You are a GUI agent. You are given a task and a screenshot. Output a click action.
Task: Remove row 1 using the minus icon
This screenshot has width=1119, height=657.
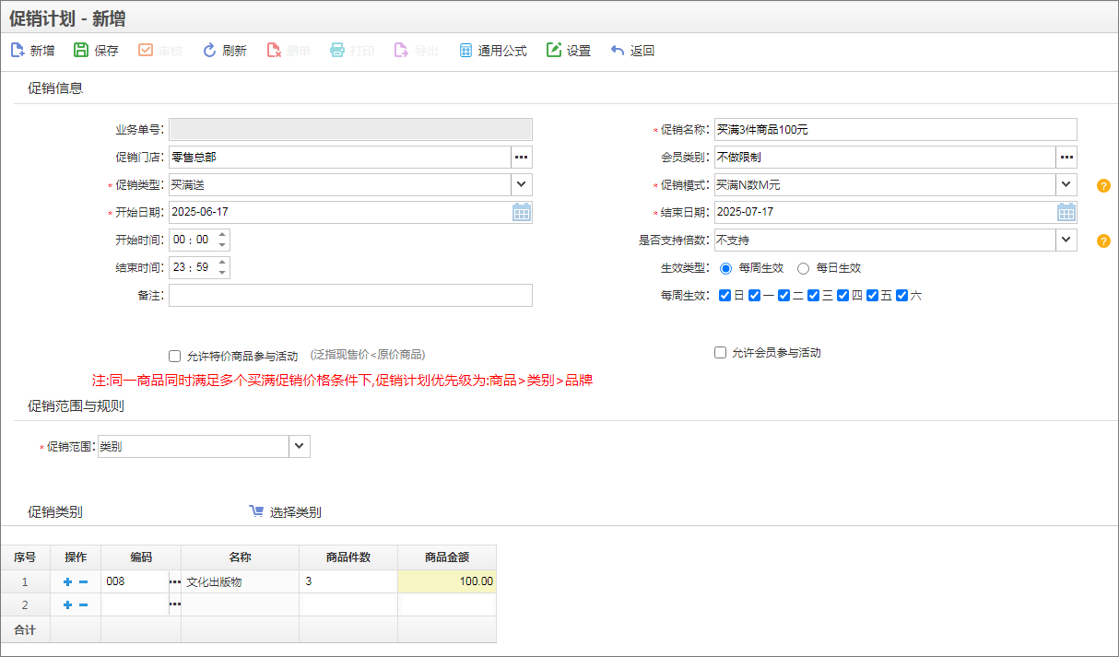click(x=83, y=582)
